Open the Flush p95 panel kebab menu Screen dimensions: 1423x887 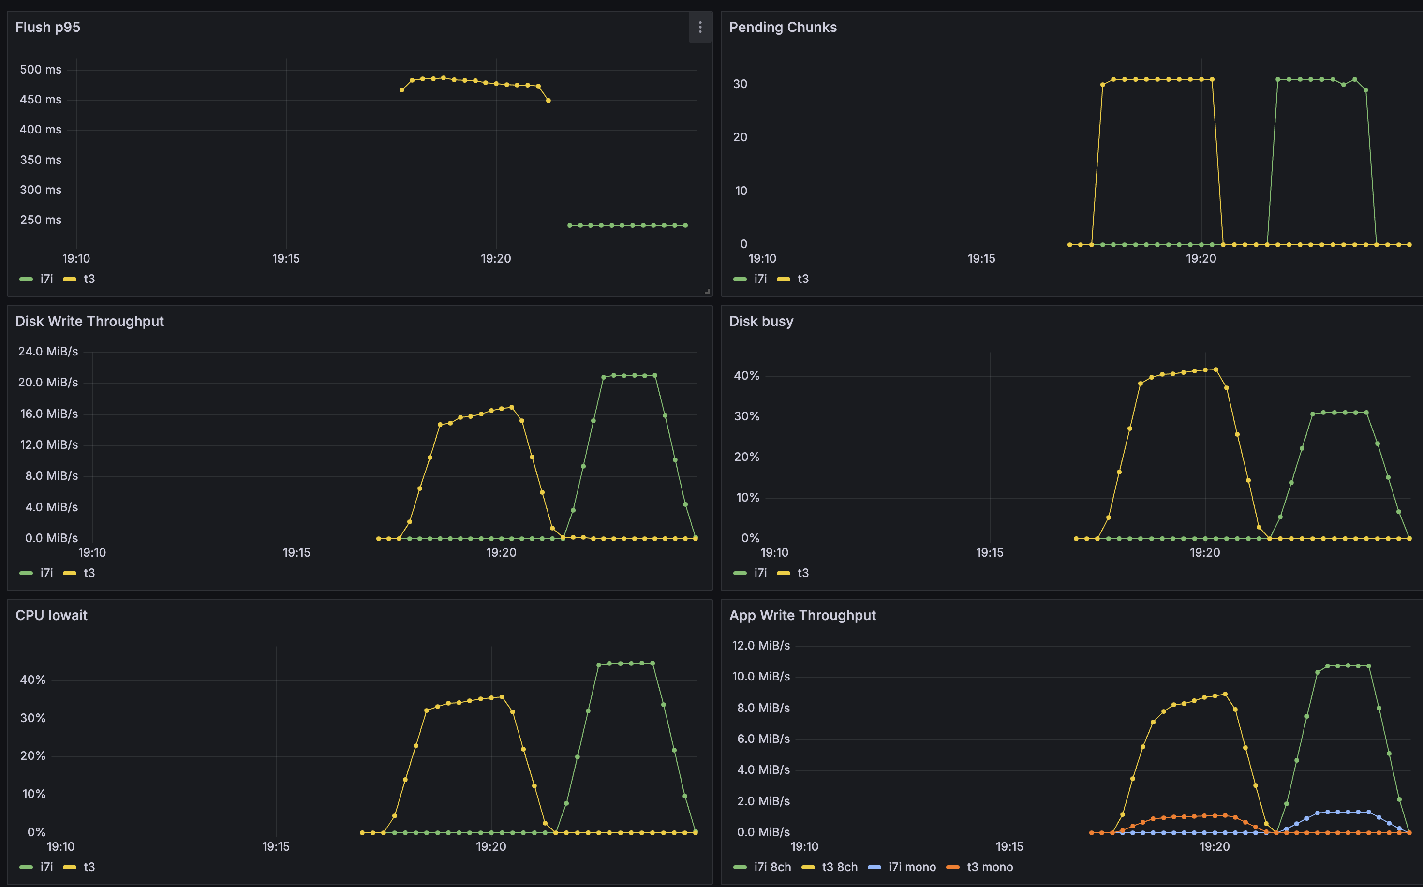click(x=700, y=27)
